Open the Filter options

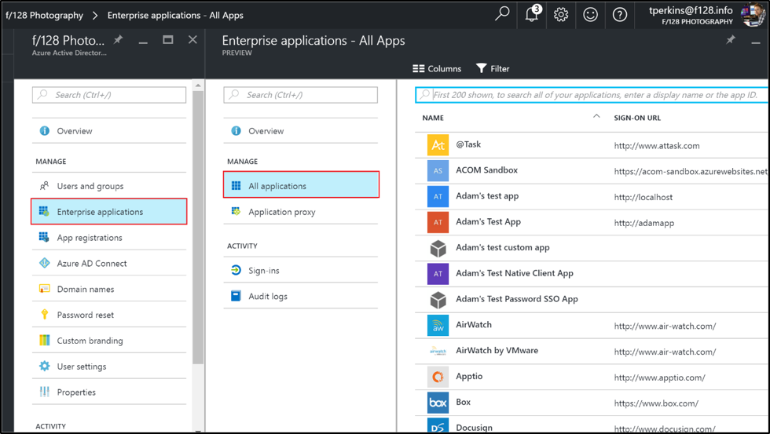pyautogui.click(x=493, y=69)
